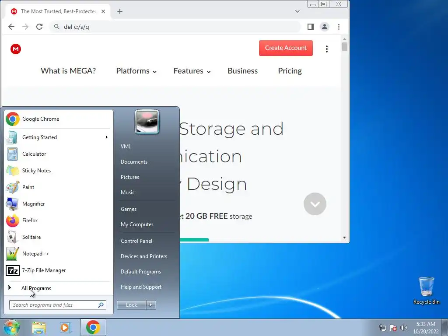Click the page vertical scrollbar thumb
Screen dimensions: 448x336
point(344,46)
